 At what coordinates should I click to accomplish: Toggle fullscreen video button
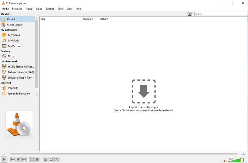(32, 159)
